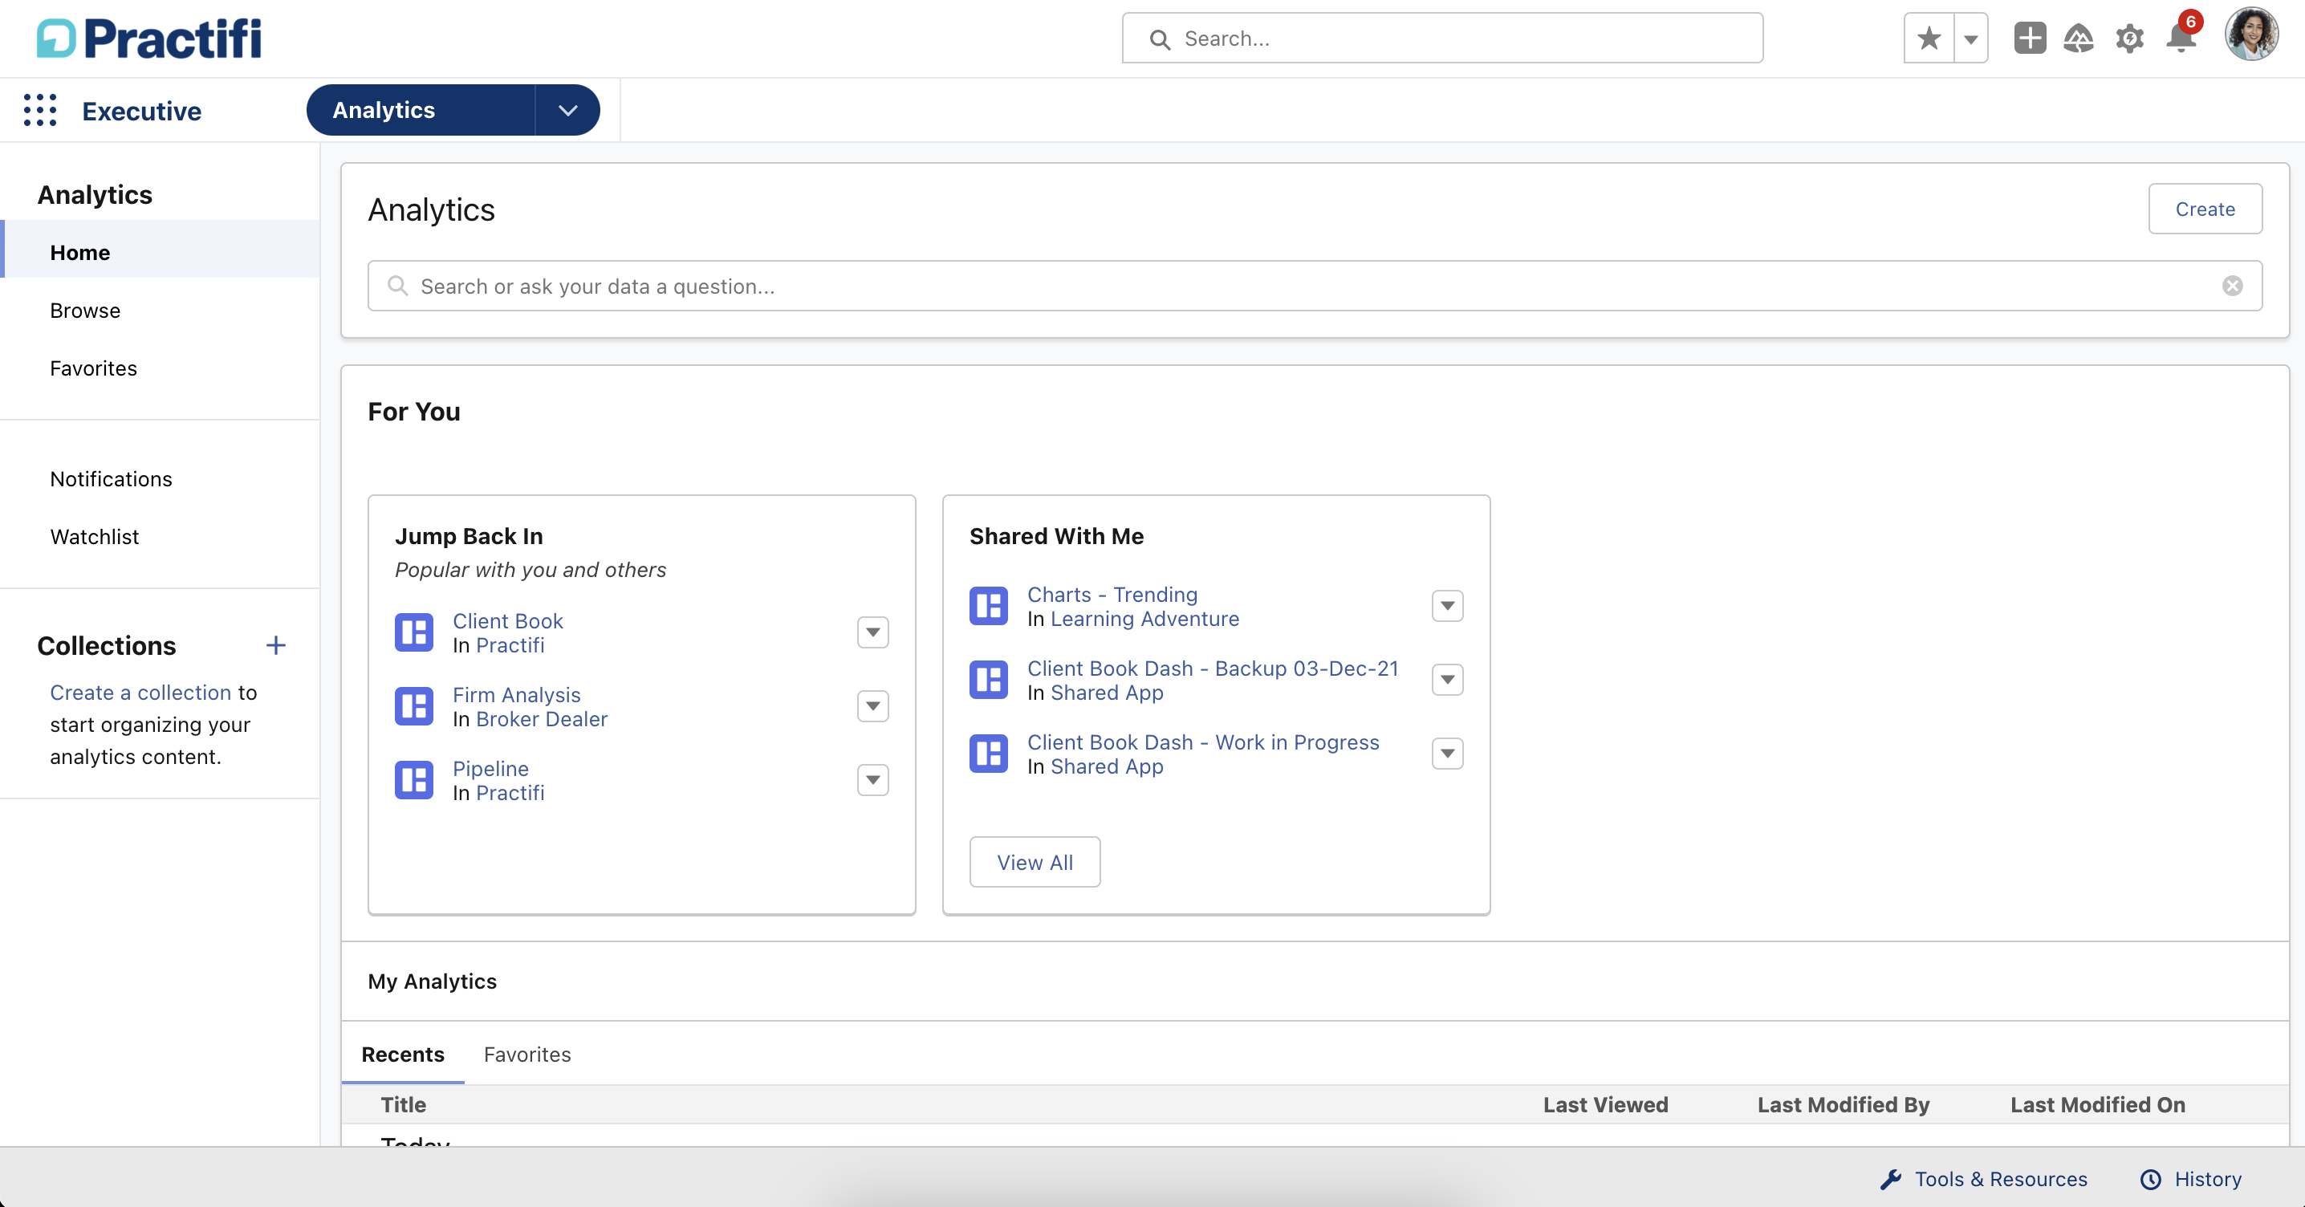The width and height of the screenshot is (2305, 1207).
Task: Open Practifi app link under Client Book
Action: [x=510, y=645]
